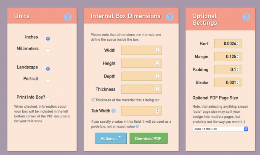This screenshot has width=260, height=155.
Task: Adjust the Kerf value stepper
Action: 238,44
